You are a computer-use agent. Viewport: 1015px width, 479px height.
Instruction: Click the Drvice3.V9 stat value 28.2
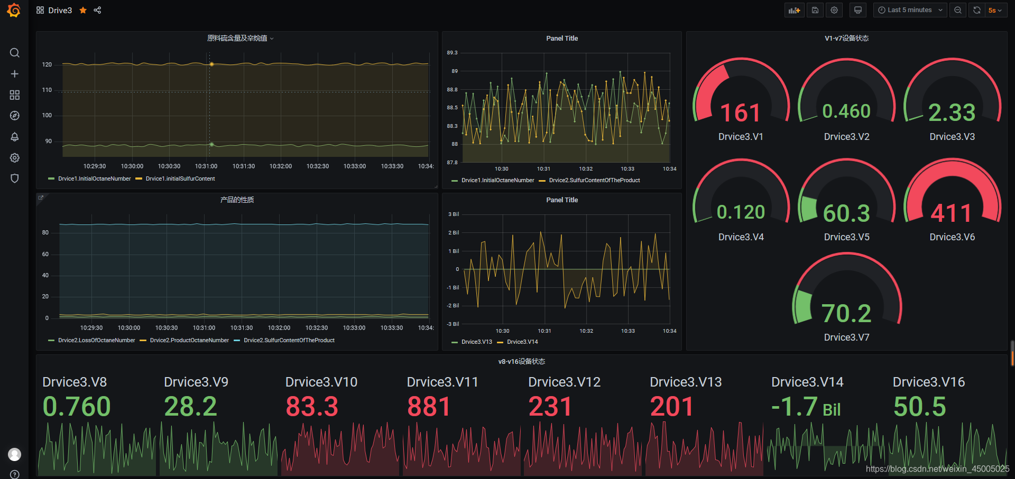click(x=190, y=407)
